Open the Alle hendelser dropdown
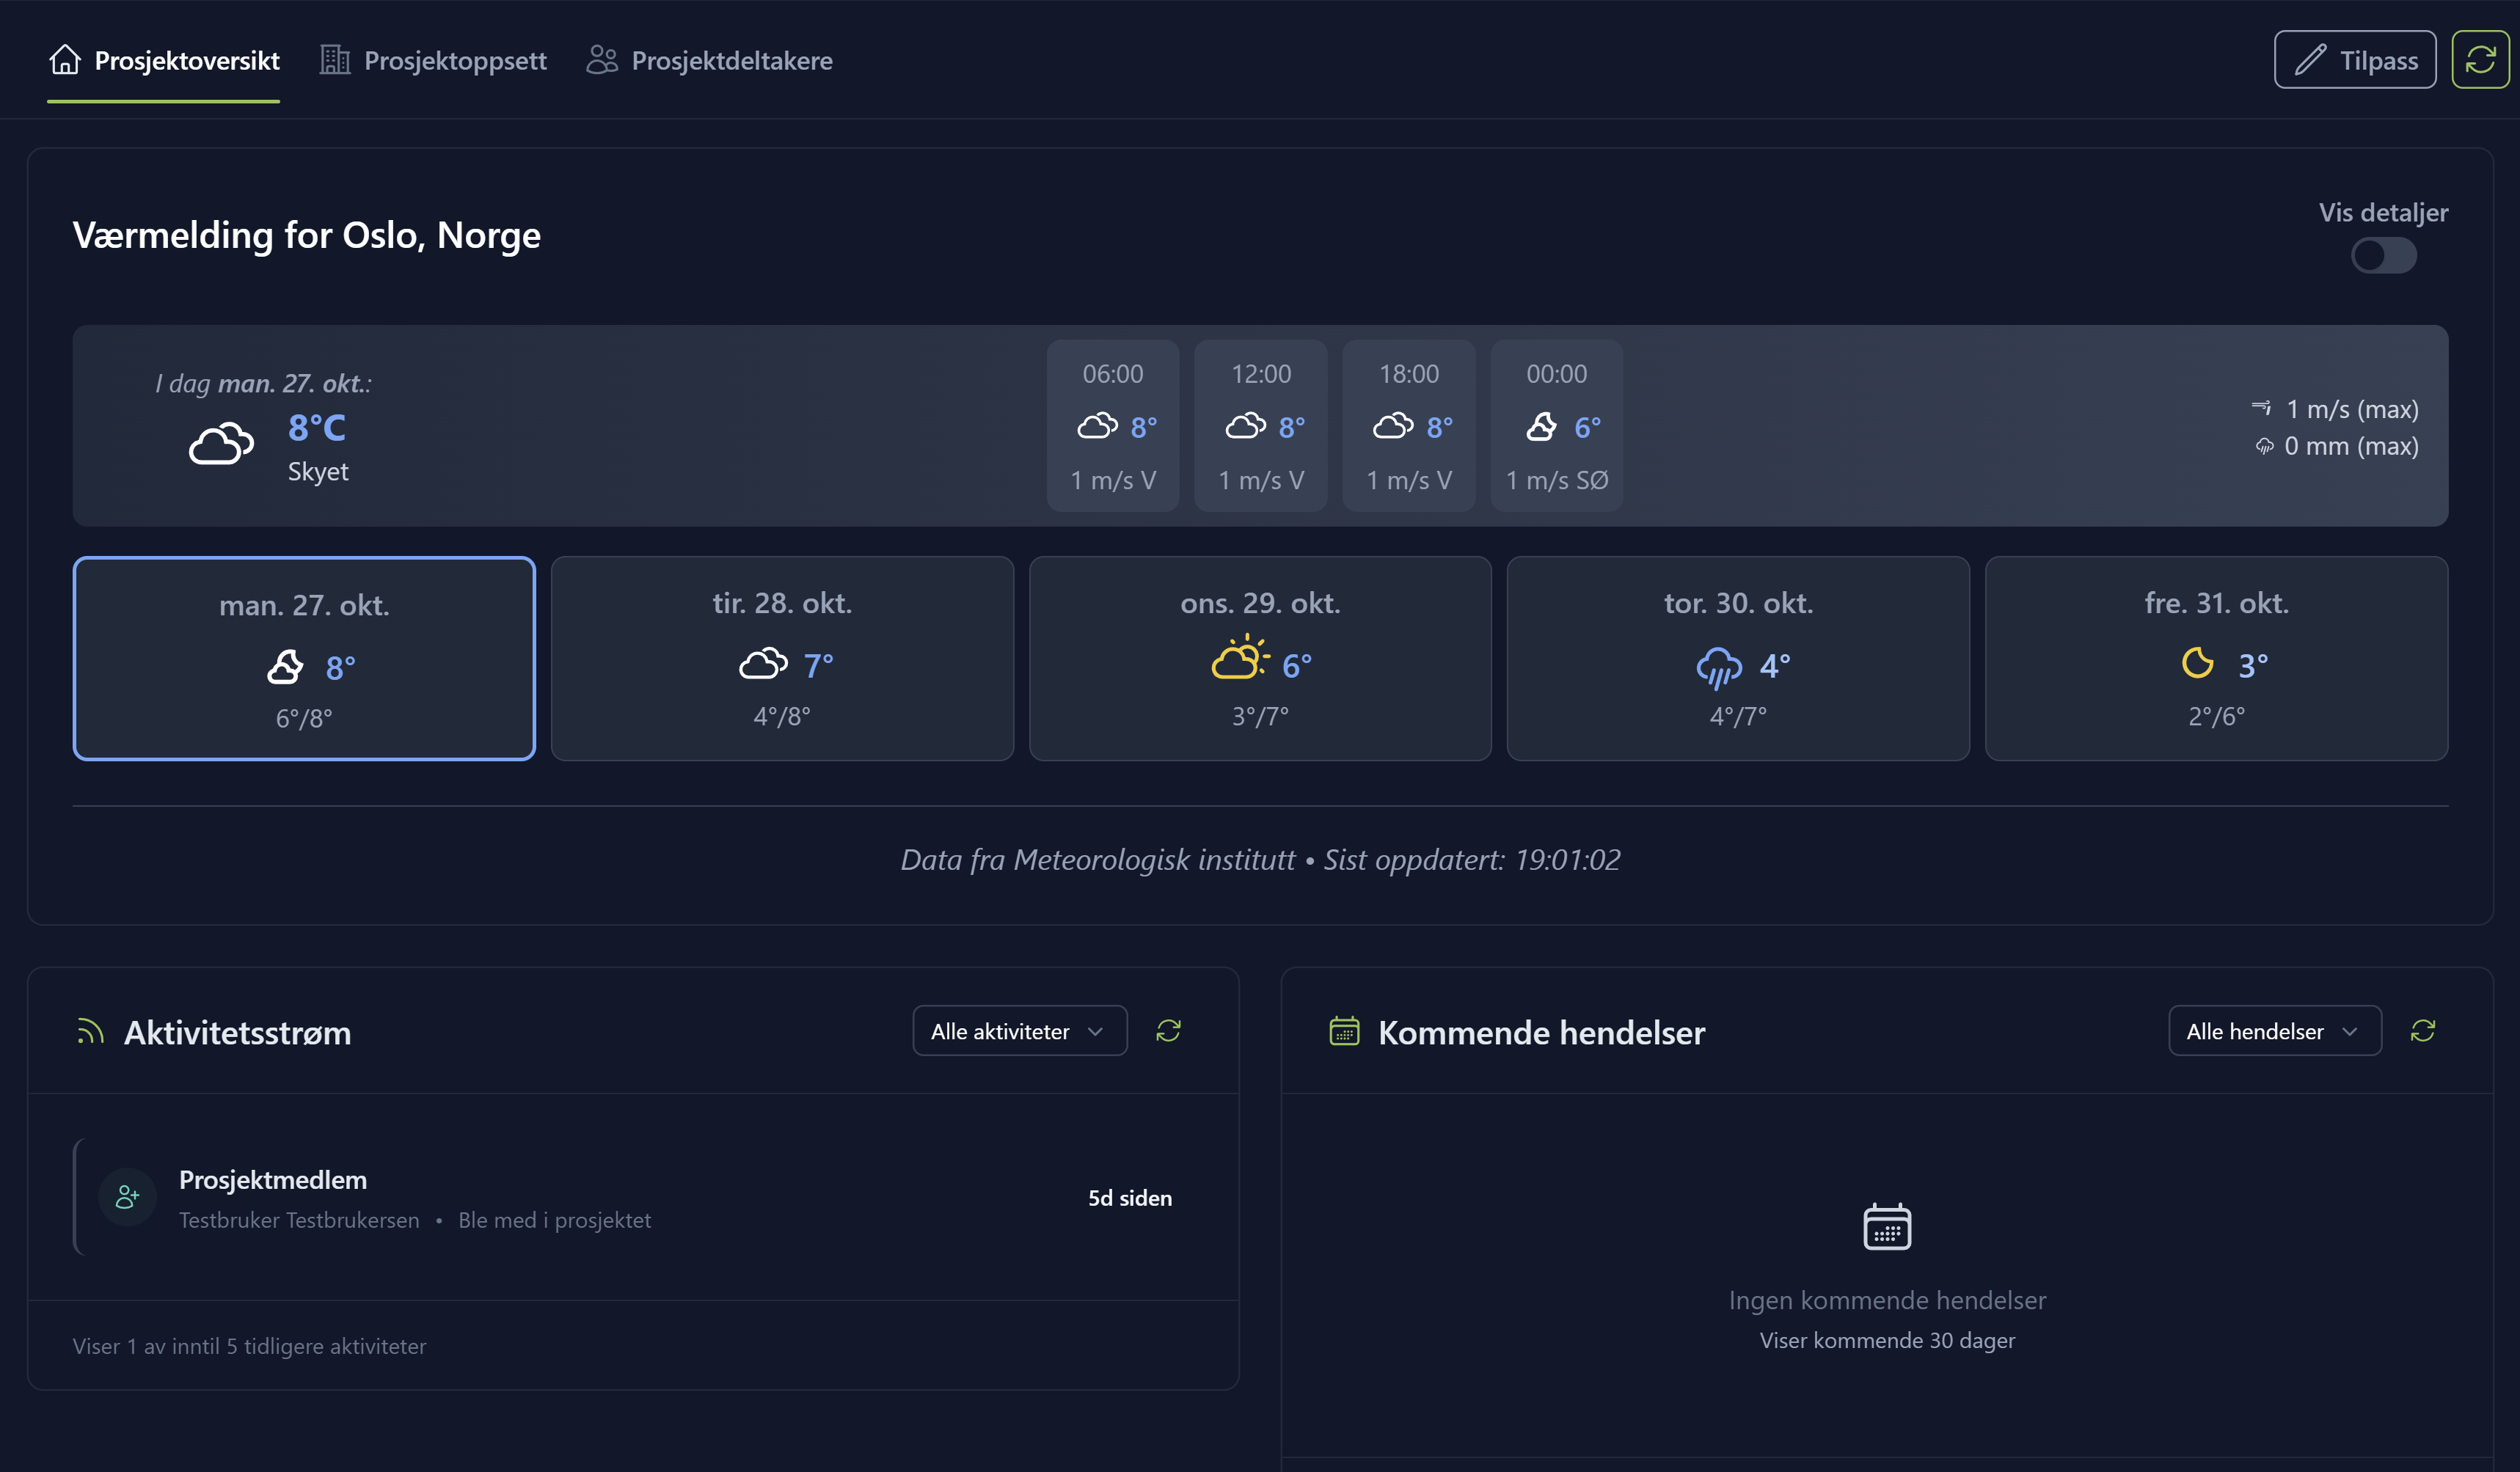The image size is (2520, 1472). (2274, 1030)
